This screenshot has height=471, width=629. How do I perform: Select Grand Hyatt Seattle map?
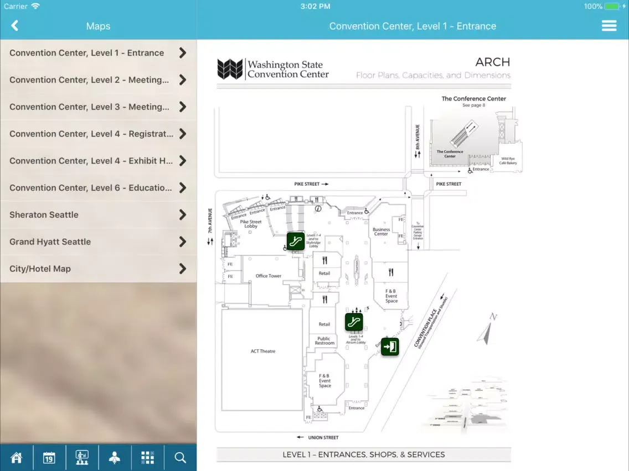coord(99,242)
